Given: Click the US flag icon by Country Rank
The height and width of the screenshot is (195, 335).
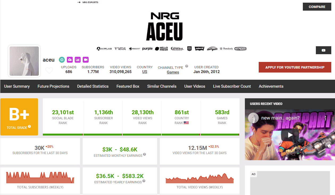Looking at the screenshot, I should 186,123.
